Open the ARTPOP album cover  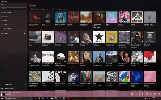click(x=124, y=17)
